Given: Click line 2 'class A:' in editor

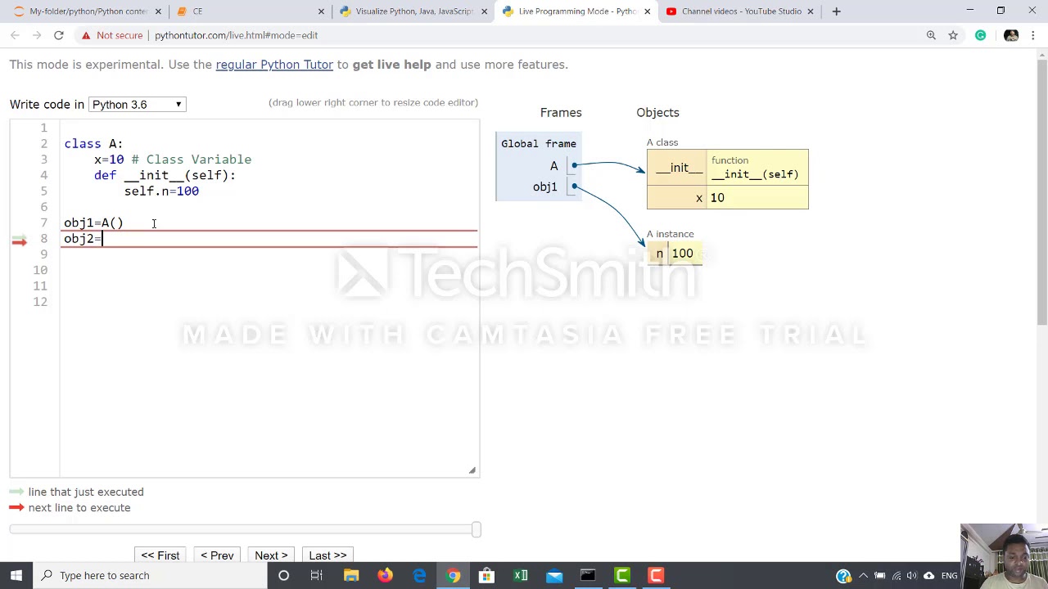Looking at the screenshot, I should (x=93, y=144).
